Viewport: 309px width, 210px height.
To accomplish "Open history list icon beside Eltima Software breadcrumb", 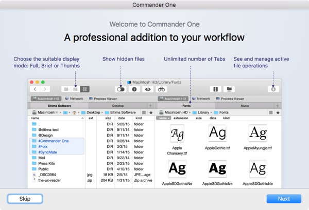I will pyautogui.click(x=144, y=112).
